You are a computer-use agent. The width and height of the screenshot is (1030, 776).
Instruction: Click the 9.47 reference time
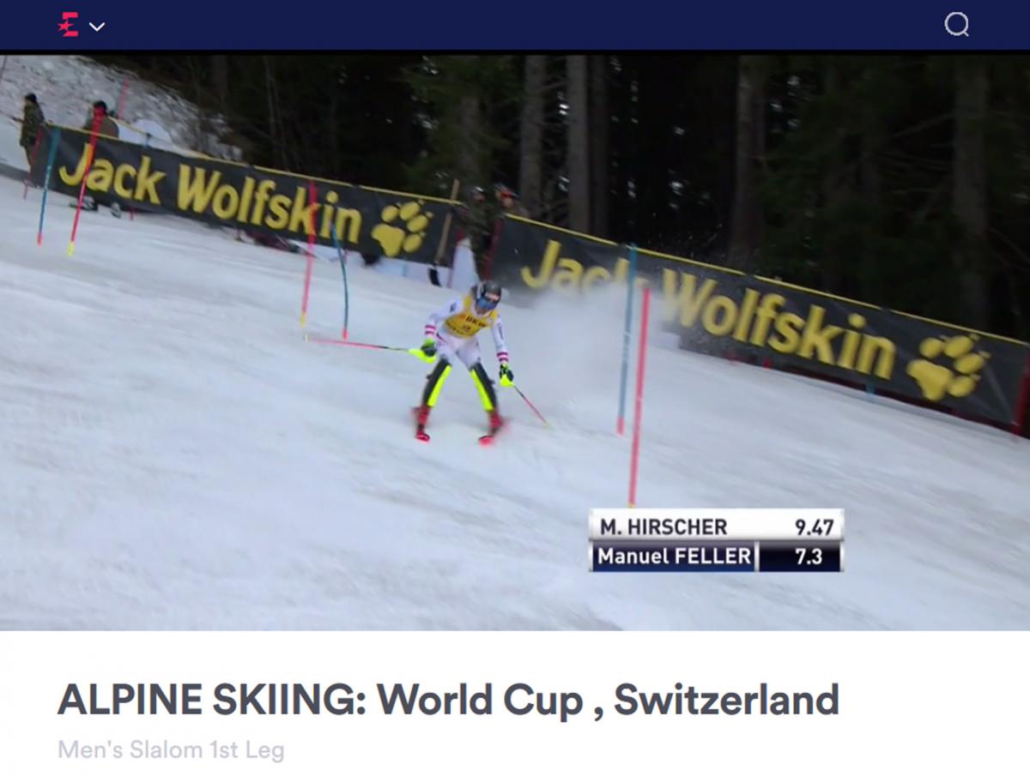click(814, 526)
